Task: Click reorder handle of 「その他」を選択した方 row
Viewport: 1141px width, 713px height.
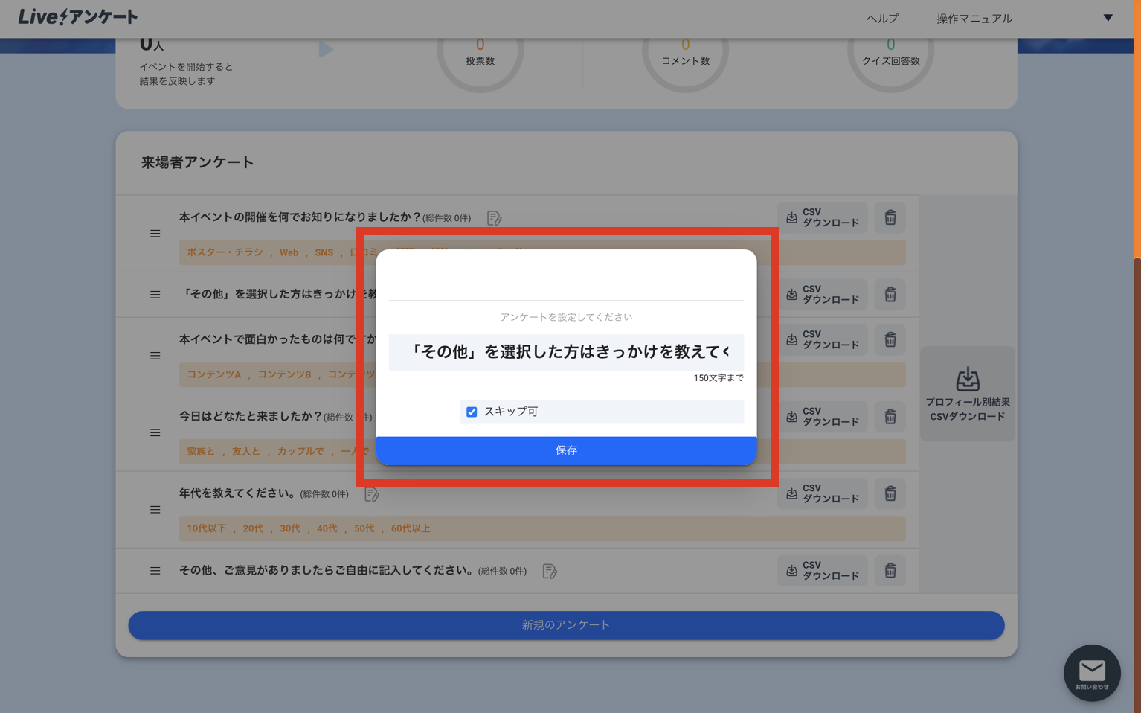Action: tap(155, 295)
